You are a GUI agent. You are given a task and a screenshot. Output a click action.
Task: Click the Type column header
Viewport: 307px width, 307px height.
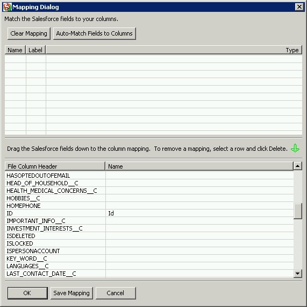click(x=174, y=50)
